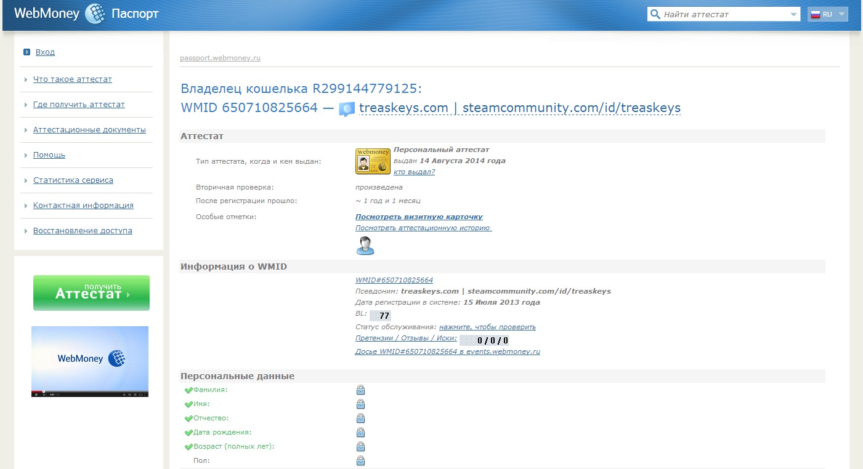The width and height of the screenshot is (863, 469).
Task: Click the lock icon for Дата рождения
Action: click(361, 432)
